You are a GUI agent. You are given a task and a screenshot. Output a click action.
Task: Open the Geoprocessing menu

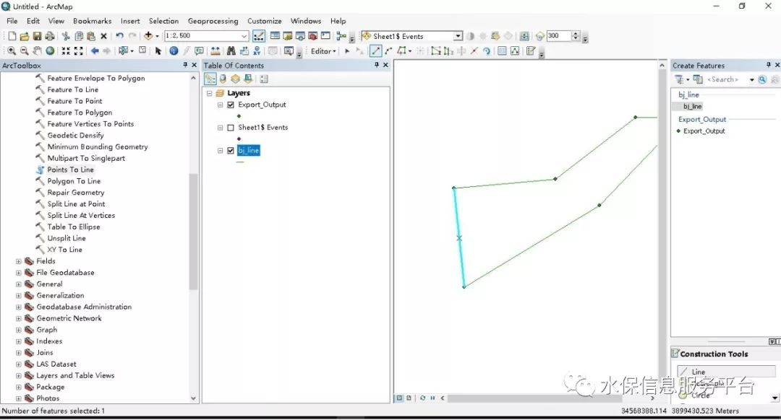213,21
